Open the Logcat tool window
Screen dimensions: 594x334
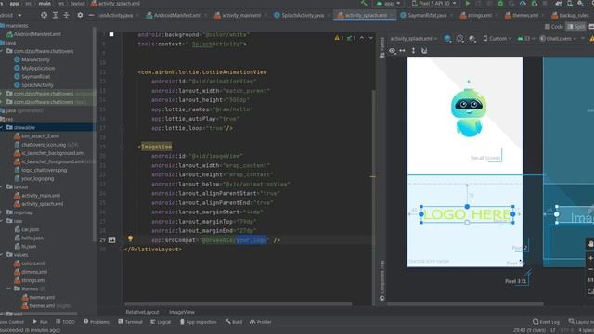tap(161, 322)
